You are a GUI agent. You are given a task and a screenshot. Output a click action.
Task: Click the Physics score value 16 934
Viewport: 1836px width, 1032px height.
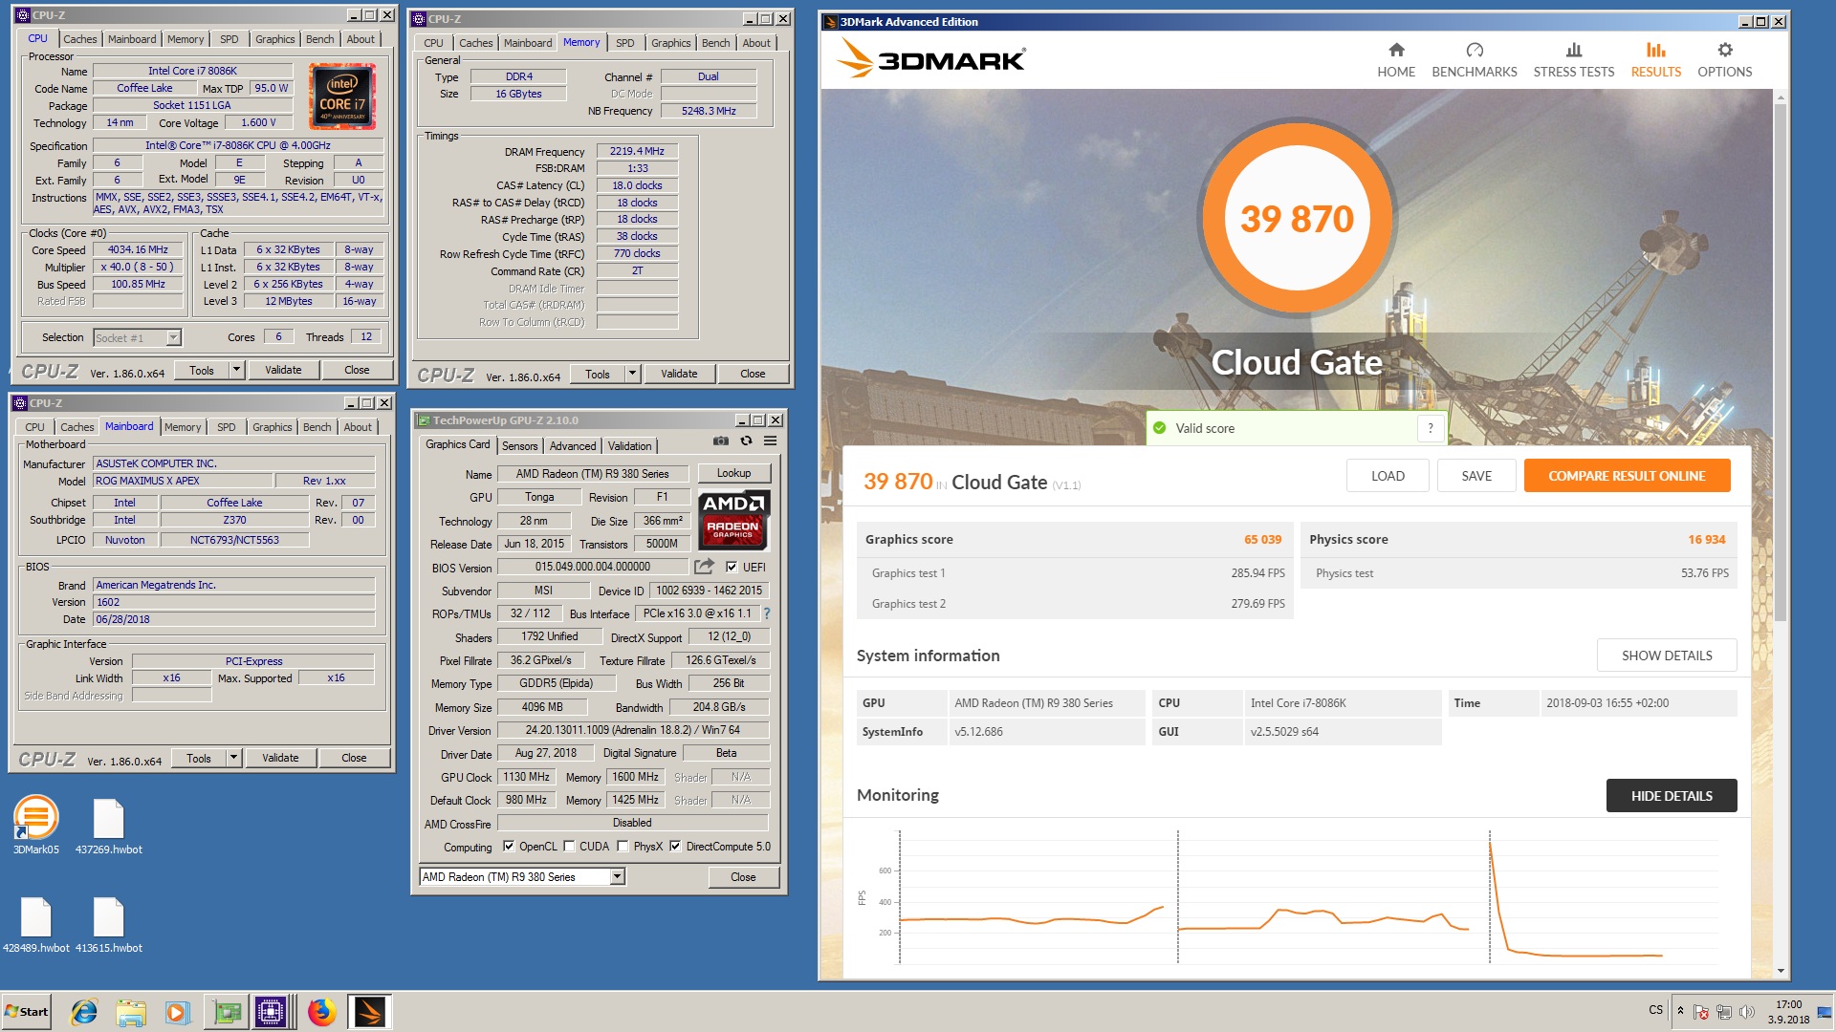1706,540
